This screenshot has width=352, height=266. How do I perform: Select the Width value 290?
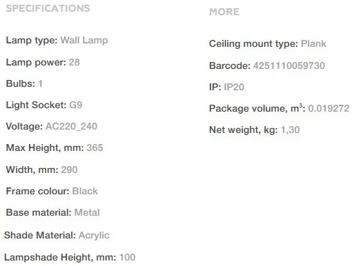(x=69, y=170)
